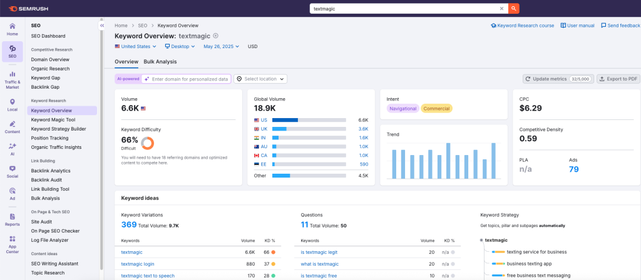This screenshot has height=280, width=641.
Task: Click the Keyword Research course graduation cap icon
Action: coord(493,26)
